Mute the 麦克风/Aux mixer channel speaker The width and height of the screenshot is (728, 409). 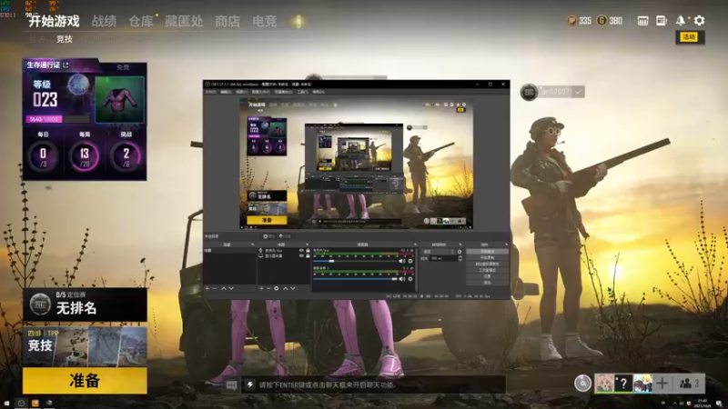[401, 261]
